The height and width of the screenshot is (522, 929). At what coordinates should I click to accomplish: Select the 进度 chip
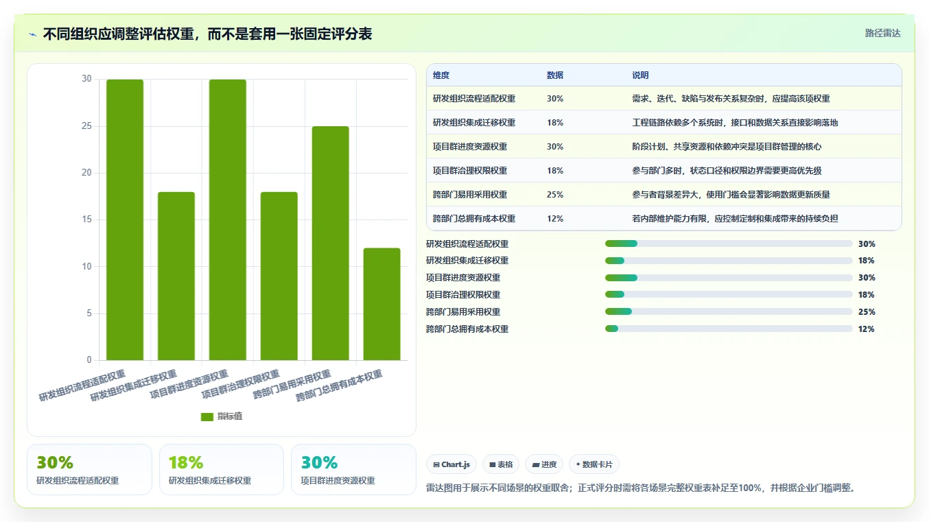(544, 464)
